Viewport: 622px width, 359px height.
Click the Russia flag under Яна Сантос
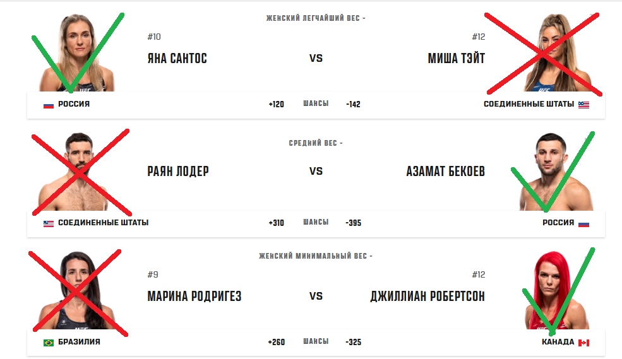point(49,105)
